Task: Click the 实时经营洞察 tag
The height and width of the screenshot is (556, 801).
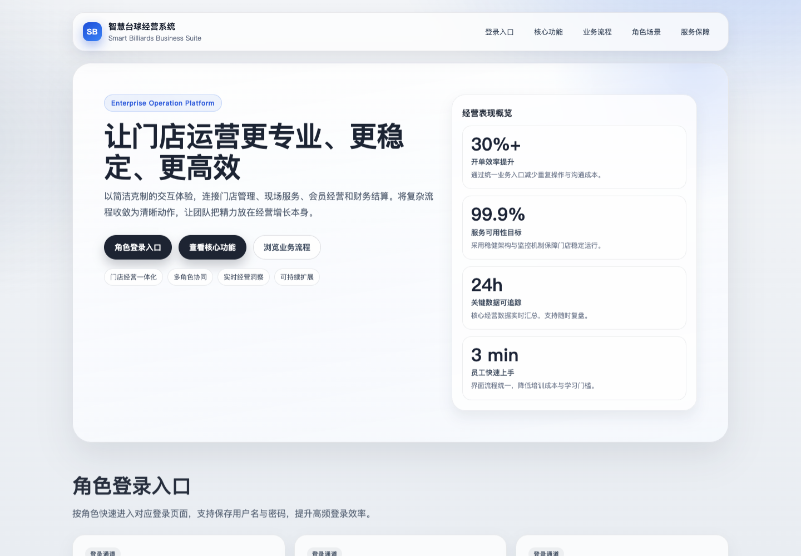Action: (244, 277)
